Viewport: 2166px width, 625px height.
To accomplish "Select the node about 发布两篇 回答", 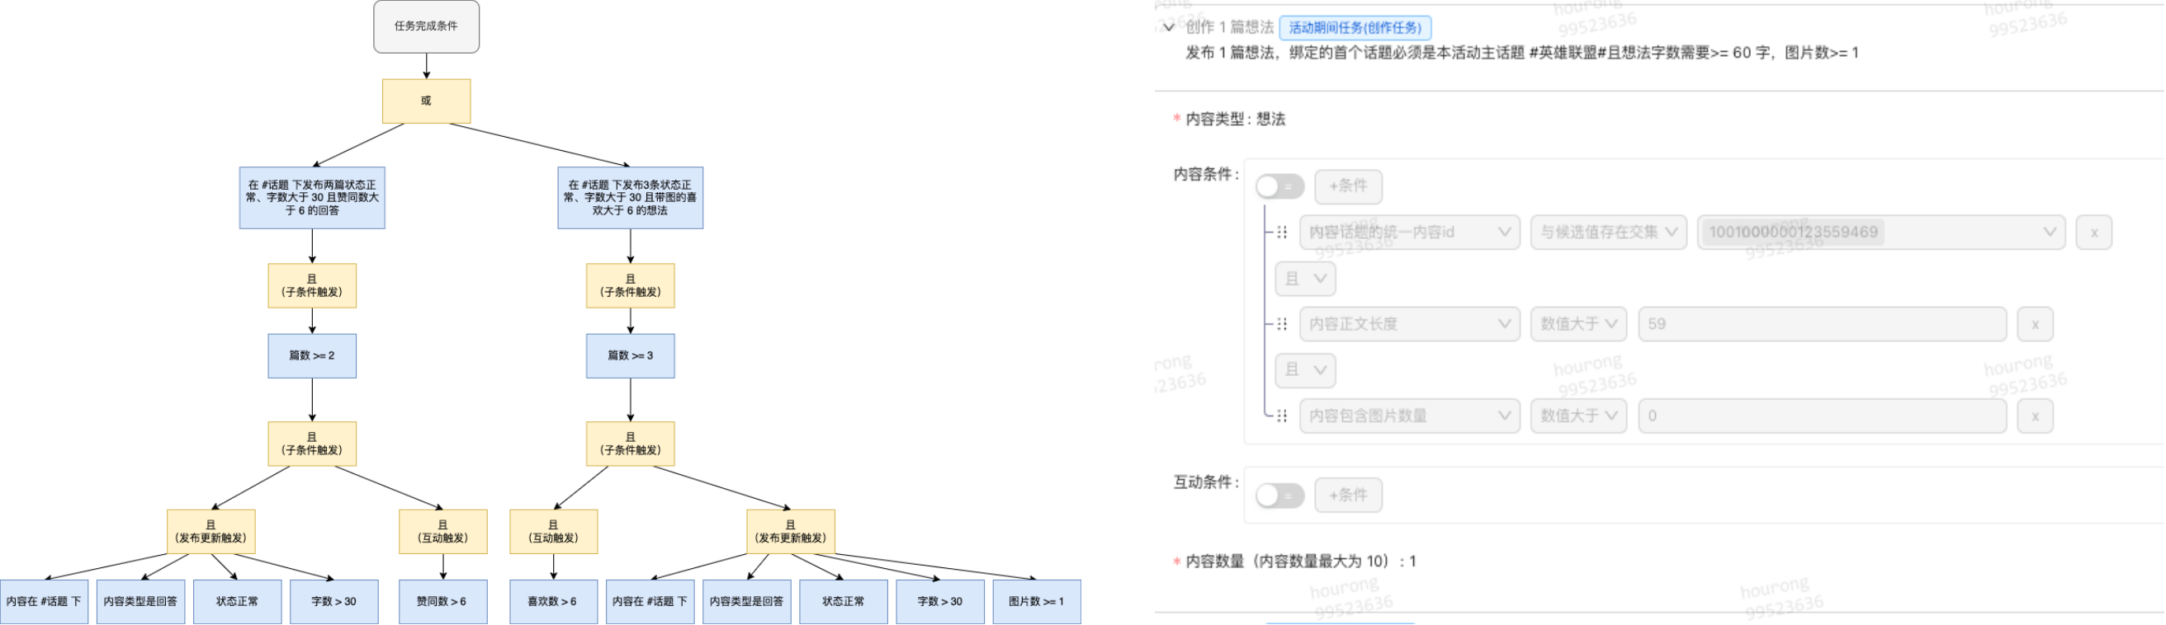I will 312,197.
